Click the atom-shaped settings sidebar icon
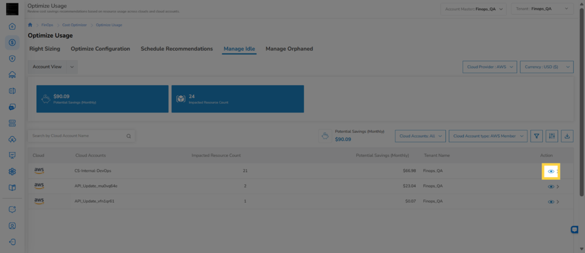Screen dimensions: 585x253 [x=12, y=172]
